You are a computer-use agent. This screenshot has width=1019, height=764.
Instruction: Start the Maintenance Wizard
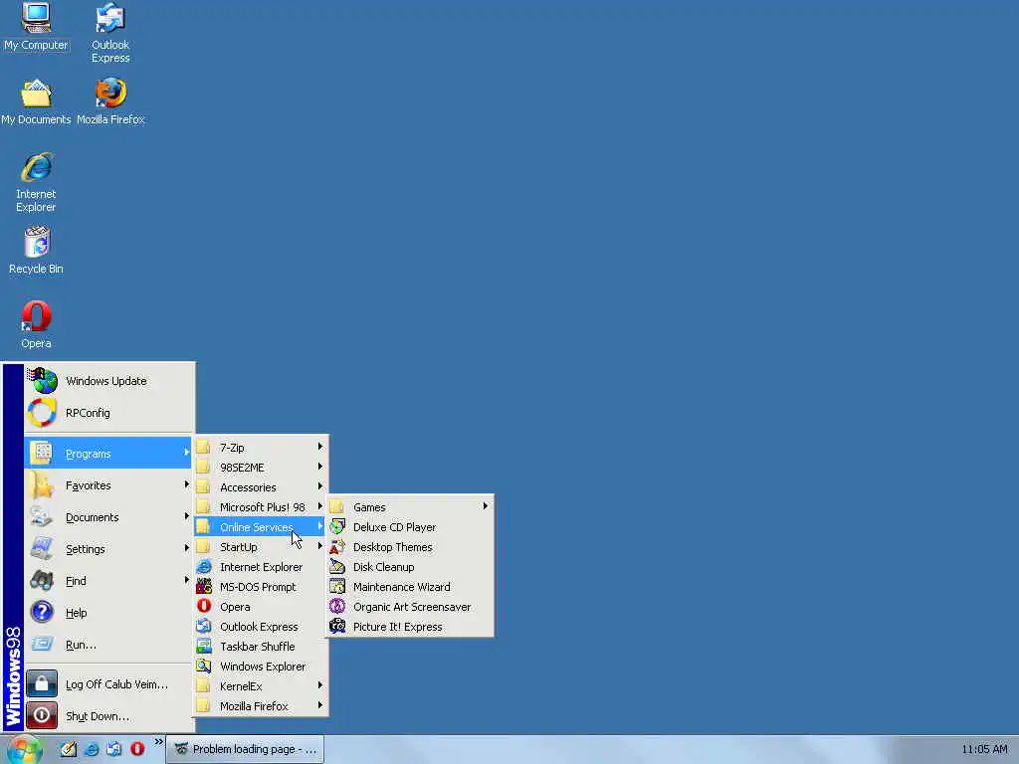[409, 587]
